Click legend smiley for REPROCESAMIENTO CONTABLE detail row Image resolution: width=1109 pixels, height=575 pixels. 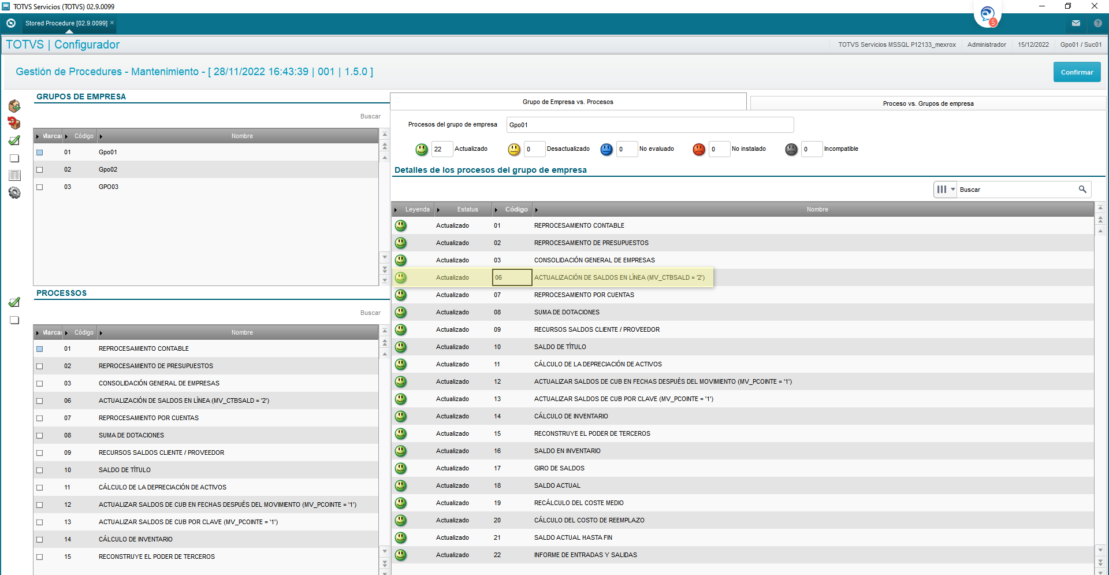[401, 225]
